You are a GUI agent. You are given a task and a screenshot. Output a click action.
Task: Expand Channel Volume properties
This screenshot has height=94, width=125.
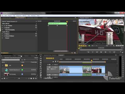pos(2,36)
